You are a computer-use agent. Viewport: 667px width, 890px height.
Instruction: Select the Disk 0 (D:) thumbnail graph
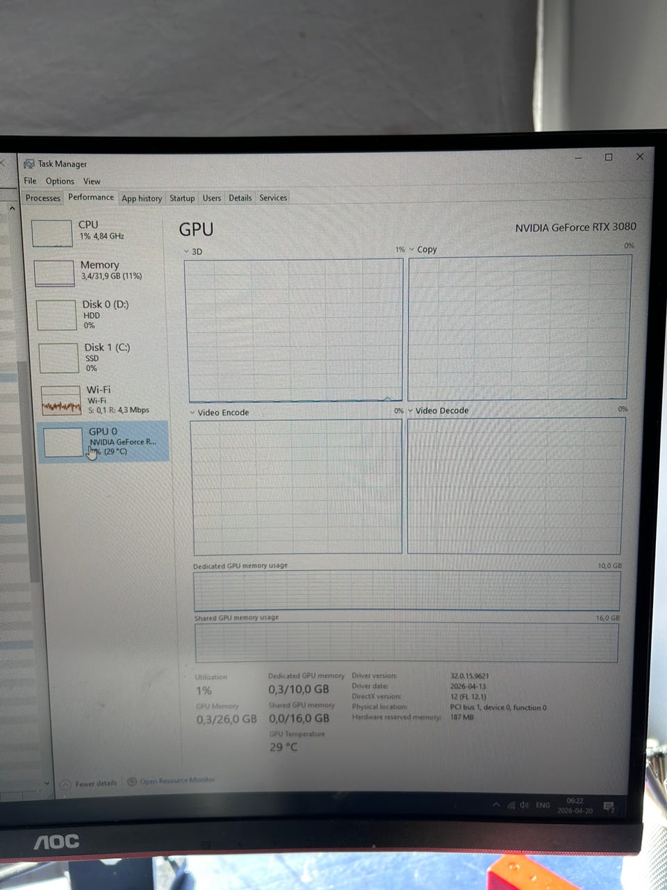tap(56, 316)
